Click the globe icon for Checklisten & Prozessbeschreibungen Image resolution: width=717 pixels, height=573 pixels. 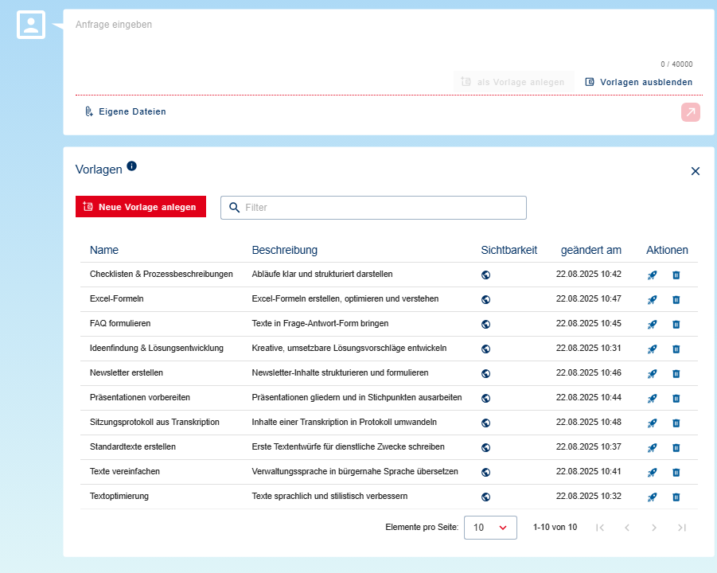[x=485, y=275]
